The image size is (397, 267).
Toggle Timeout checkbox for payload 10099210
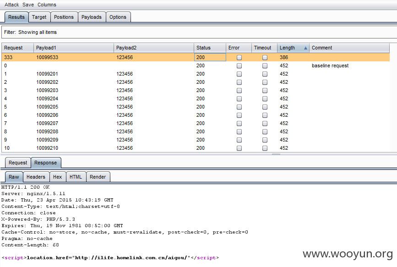pyautogui.click(x=265, y=148)
